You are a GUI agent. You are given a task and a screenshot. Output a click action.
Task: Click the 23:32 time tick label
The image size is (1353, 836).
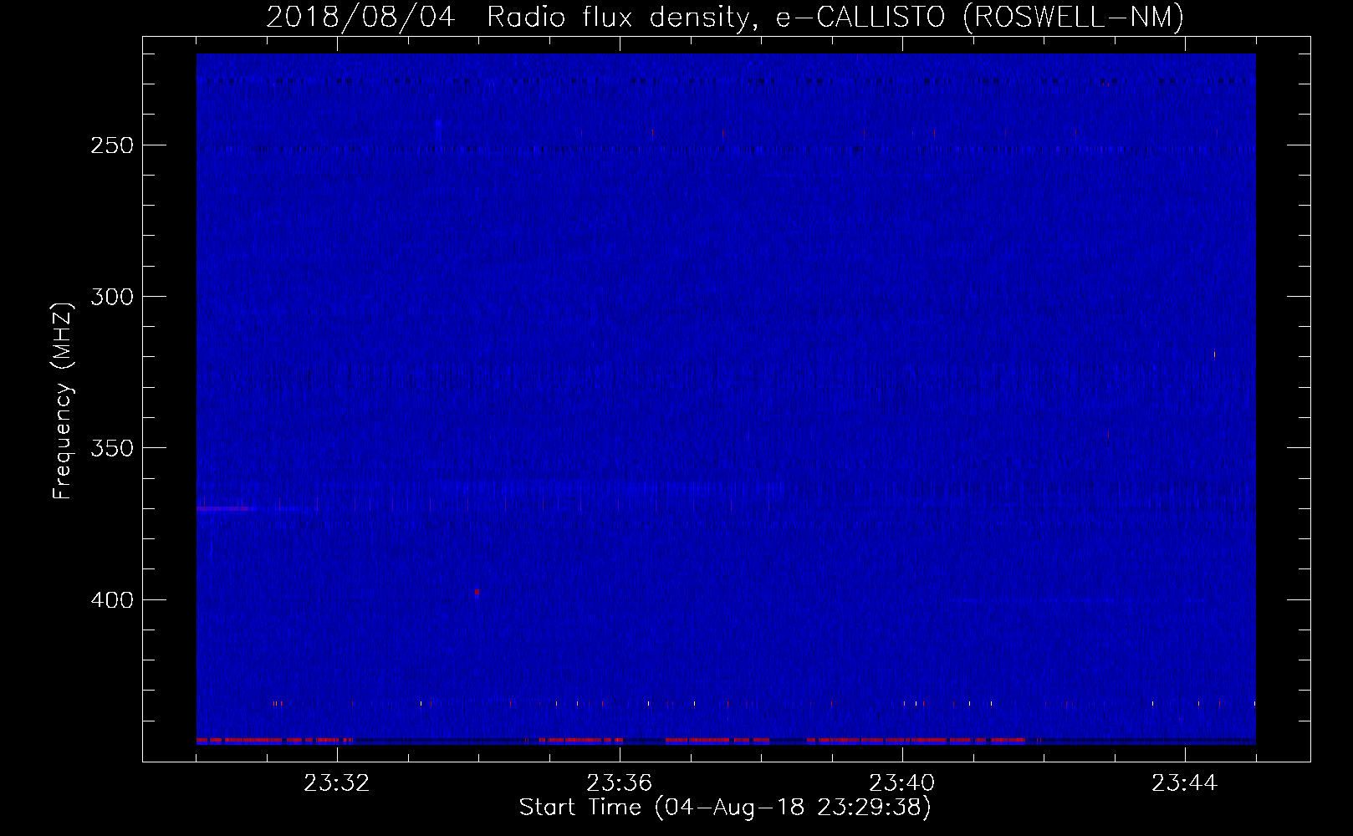pos(337,783)
